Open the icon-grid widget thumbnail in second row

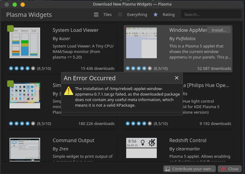click(25, 96)
